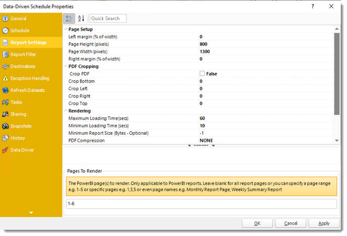Collapse the Page Setup section
The height and width of the screenshot is (236, 347).
point(65,29)
